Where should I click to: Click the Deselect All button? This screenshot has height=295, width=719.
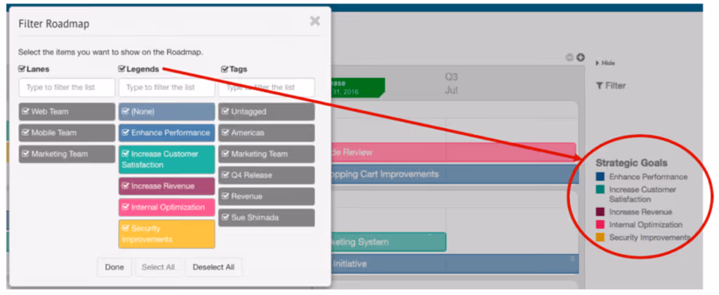(x=213, y=267)
